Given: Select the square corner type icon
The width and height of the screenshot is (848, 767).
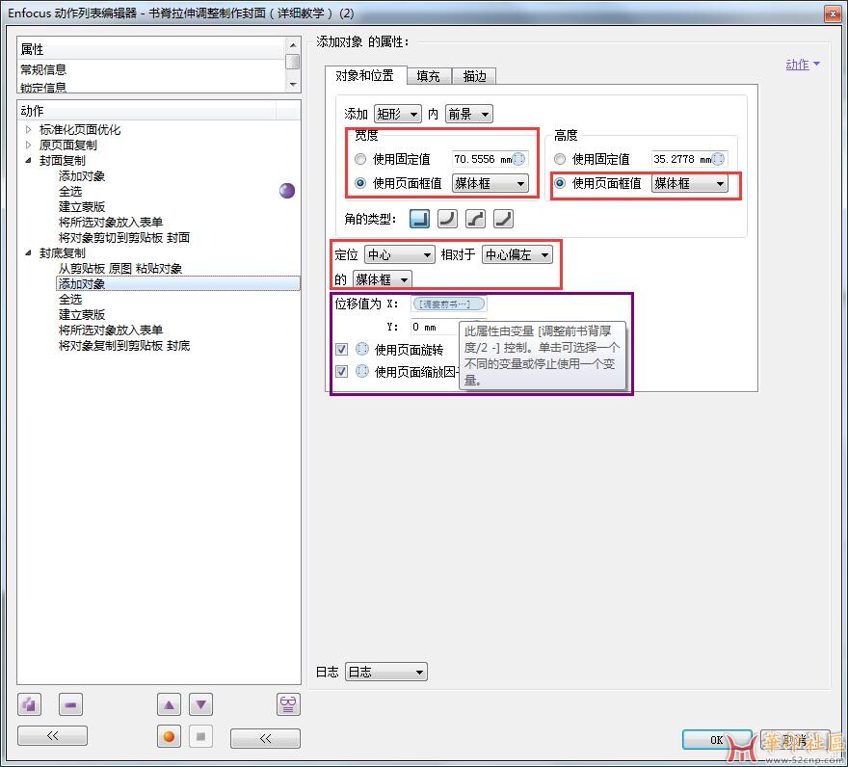Looking at the screenshot, I should point(420,219).
